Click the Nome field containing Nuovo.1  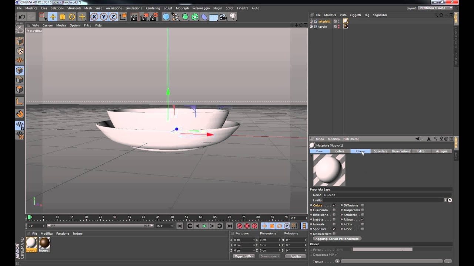pos(387,195)
